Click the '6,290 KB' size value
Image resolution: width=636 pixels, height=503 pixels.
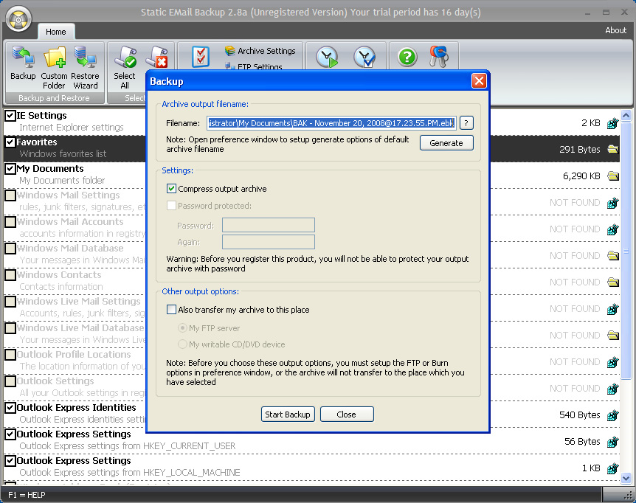[581, 176]
